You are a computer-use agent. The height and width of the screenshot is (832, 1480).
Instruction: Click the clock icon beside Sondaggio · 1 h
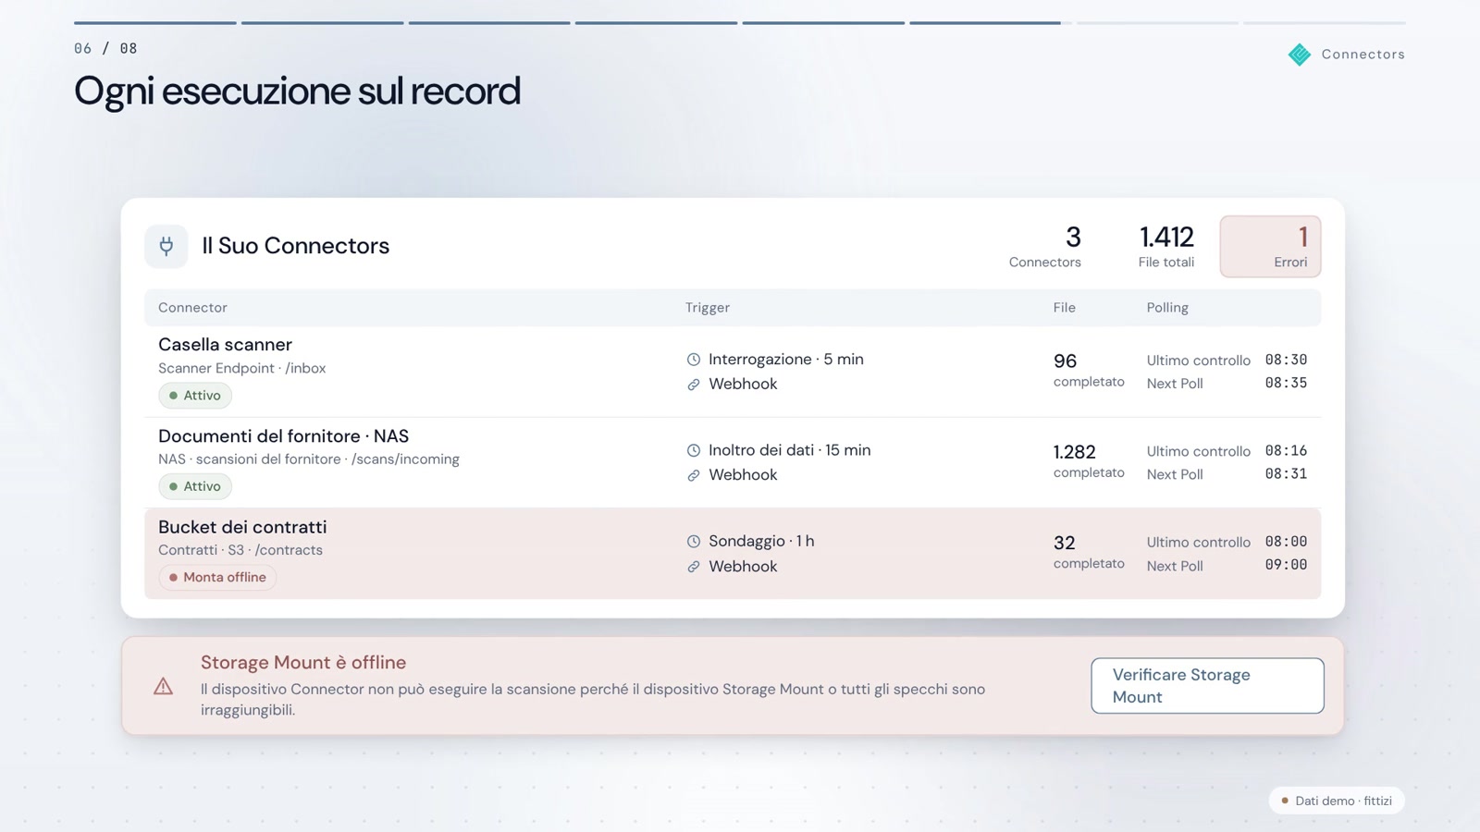(x=694, y=542)
